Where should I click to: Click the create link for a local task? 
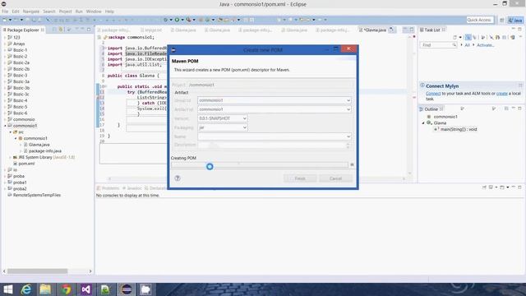502,94
